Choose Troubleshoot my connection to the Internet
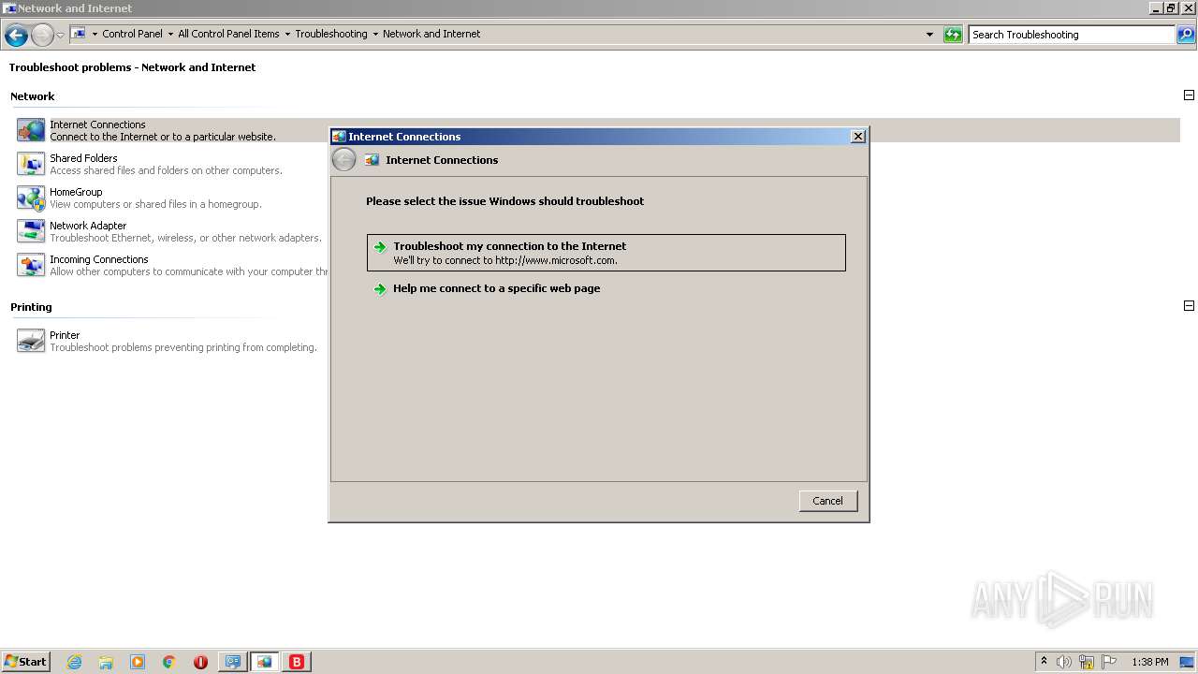1198x674 pixels. click(606, 253)
